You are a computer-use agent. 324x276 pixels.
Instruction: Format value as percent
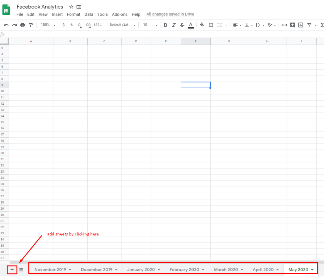(x=71, y=25)
